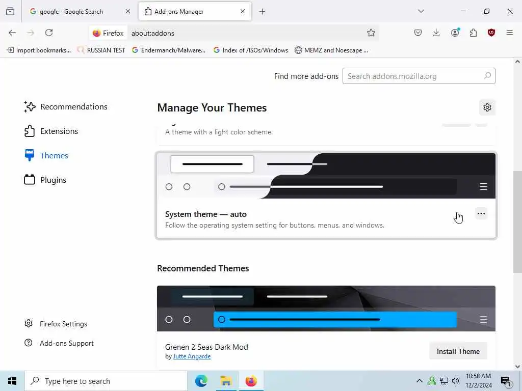Click the light color scheme description text
522x391 pixels.
click(x=219, y=132)
